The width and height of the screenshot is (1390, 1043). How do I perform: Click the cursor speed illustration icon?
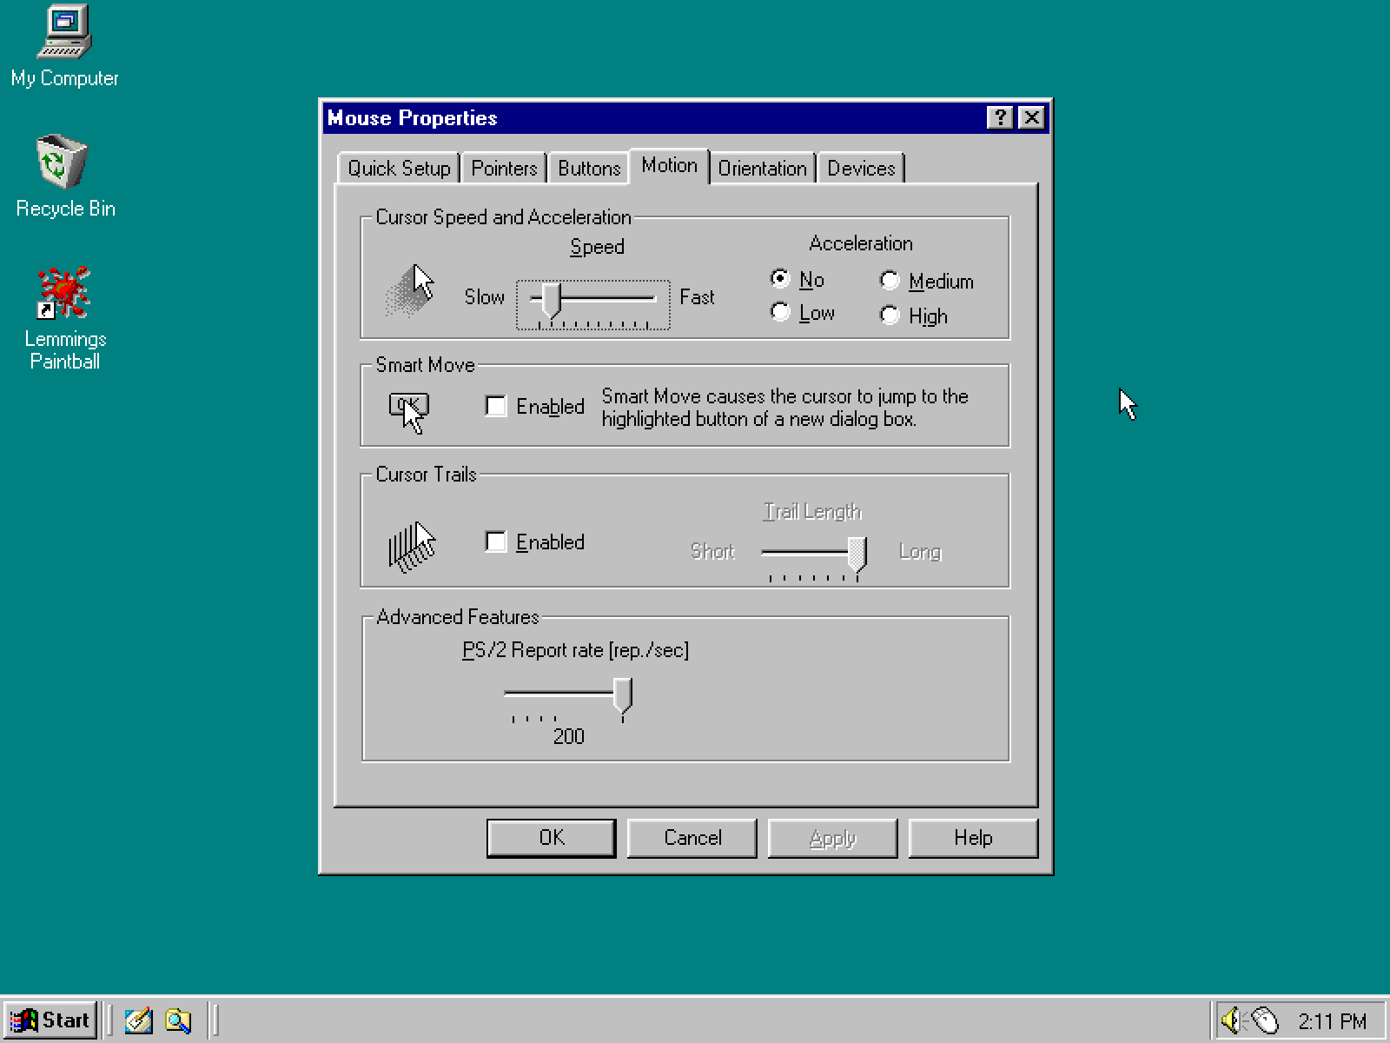pos(409,290)
